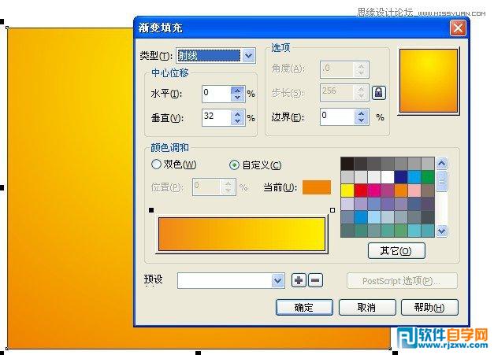Click the 取消 button
Screen dimensions: 494x355
(367, 307)
